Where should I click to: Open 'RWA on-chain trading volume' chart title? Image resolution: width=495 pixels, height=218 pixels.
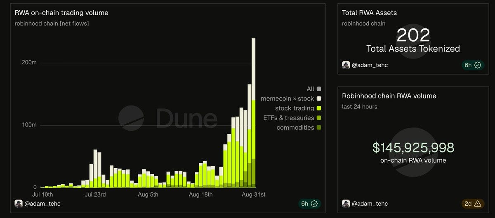tap(61, 13)
